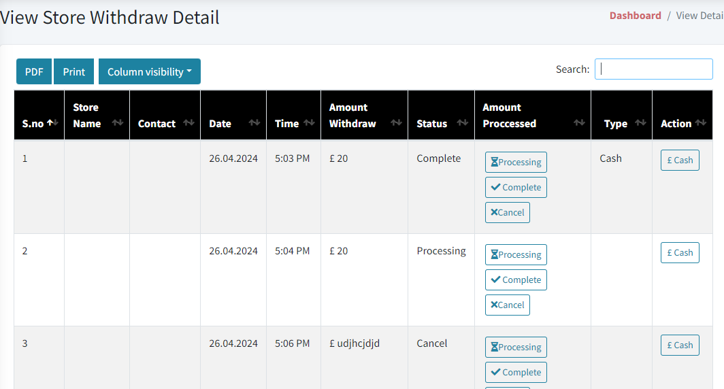Screen dimensions: 724x389
Task: Go to the Dashboard breadcrumb link
Action: (635, 16)
